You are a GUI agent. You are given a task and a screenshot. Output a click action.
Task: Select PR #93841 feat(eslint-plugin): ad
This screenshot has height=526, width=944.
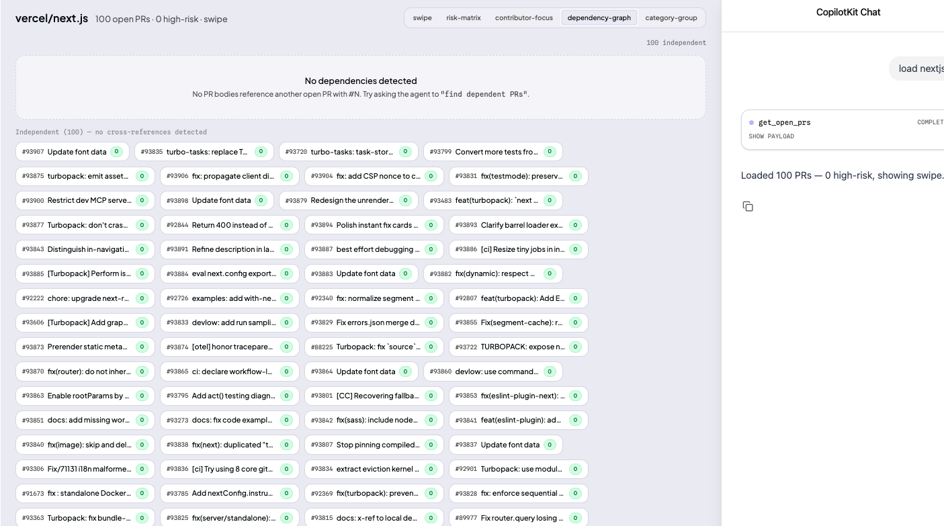[519, 420]
